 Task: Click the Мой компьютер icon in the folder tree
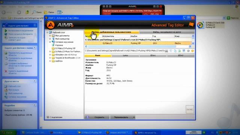tap(53, 39)
